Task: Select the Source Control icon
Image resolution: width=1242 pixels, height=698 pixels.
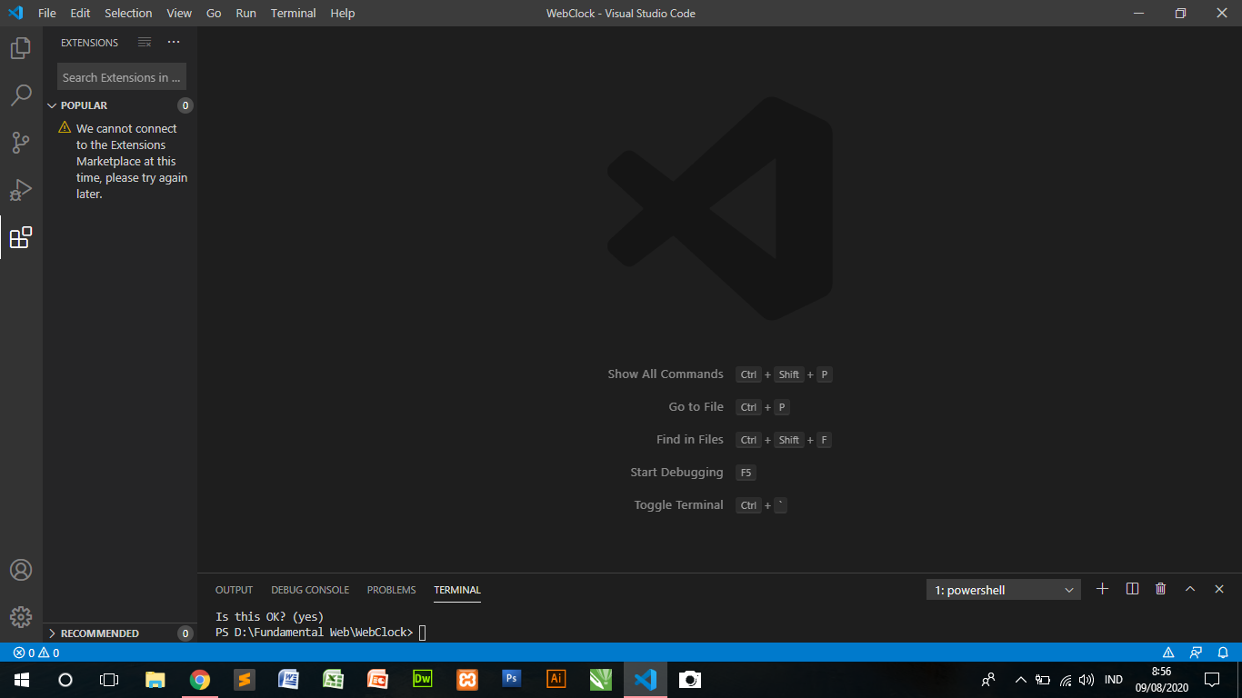Action: click(x=21, y=142)
